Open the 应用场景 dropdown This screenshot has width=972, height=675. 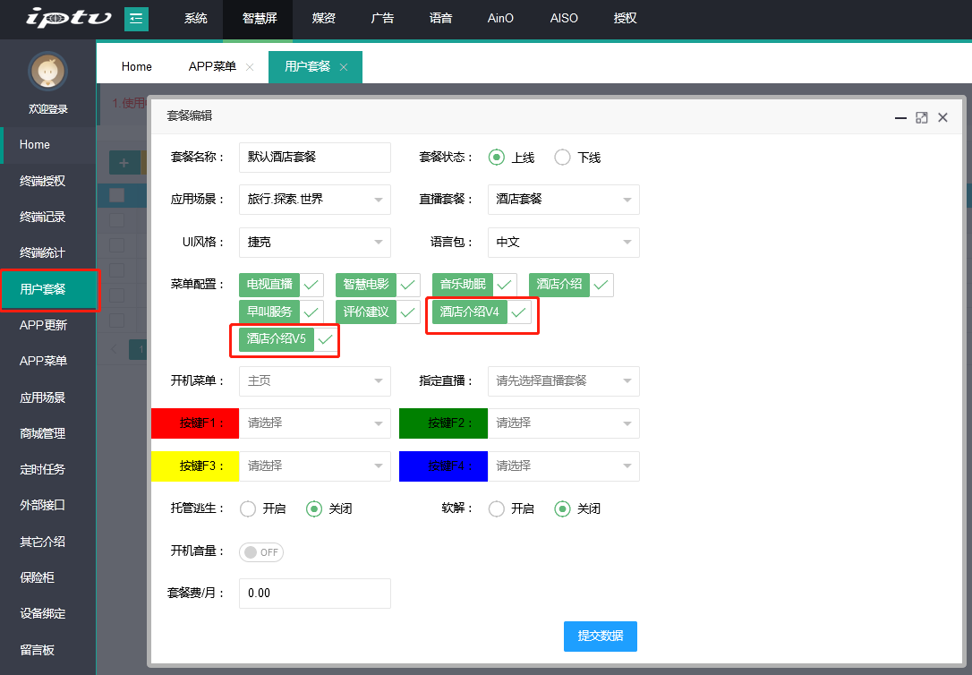pos(314,200)
